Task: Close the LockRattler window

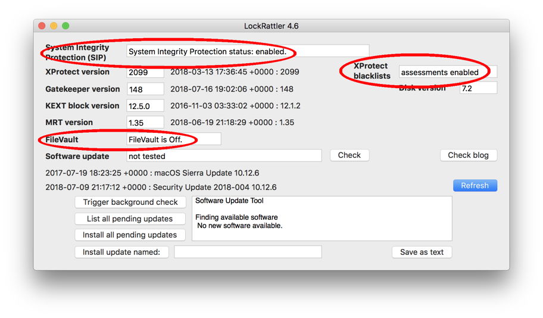Action: (42, 26)
